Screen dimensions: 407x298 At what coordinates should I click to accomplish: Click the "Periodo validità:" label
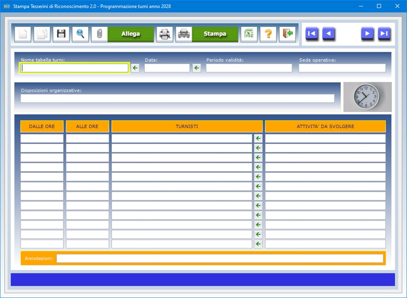tap(225, 60)
